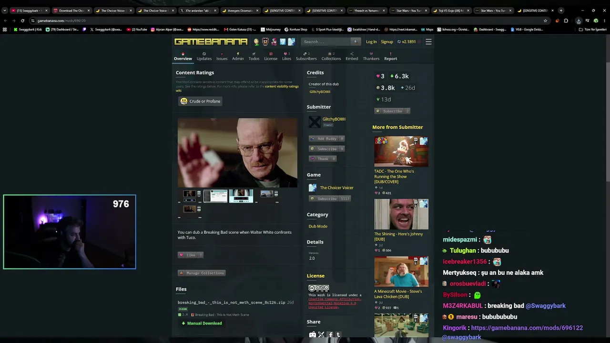Viewport: 610px width, 343px height.
Task: Click the Manage Collections button
Action: click(x=202, y=273)
